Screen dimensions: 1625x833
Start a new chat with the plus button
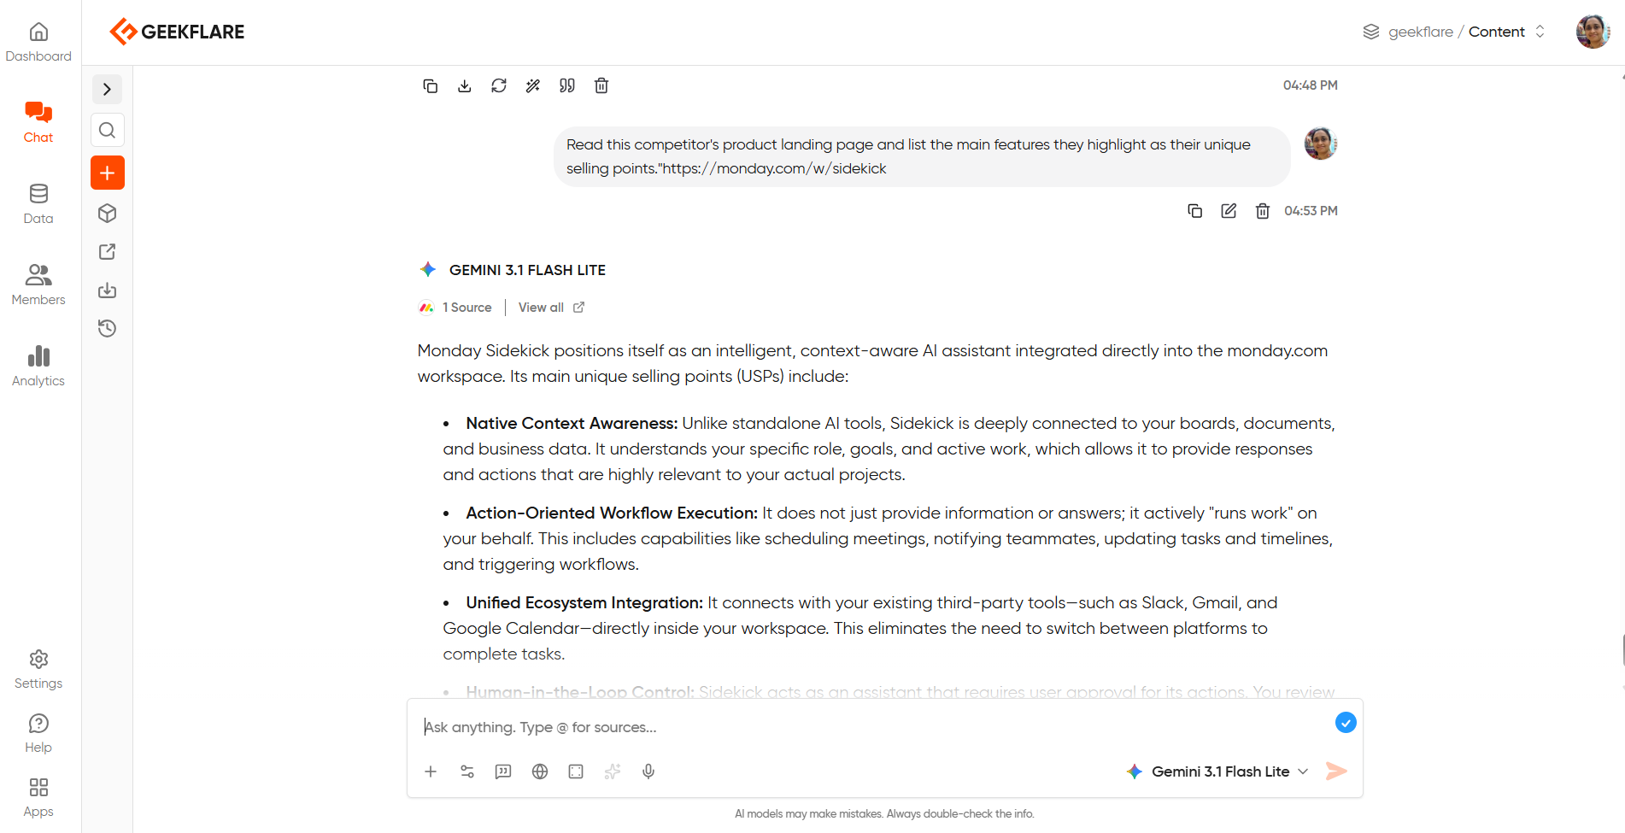click(x=108, y=173)
